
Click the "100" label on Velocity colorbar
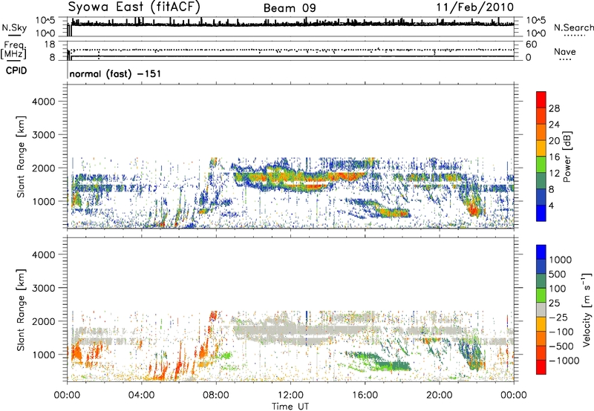pos(558,289)
